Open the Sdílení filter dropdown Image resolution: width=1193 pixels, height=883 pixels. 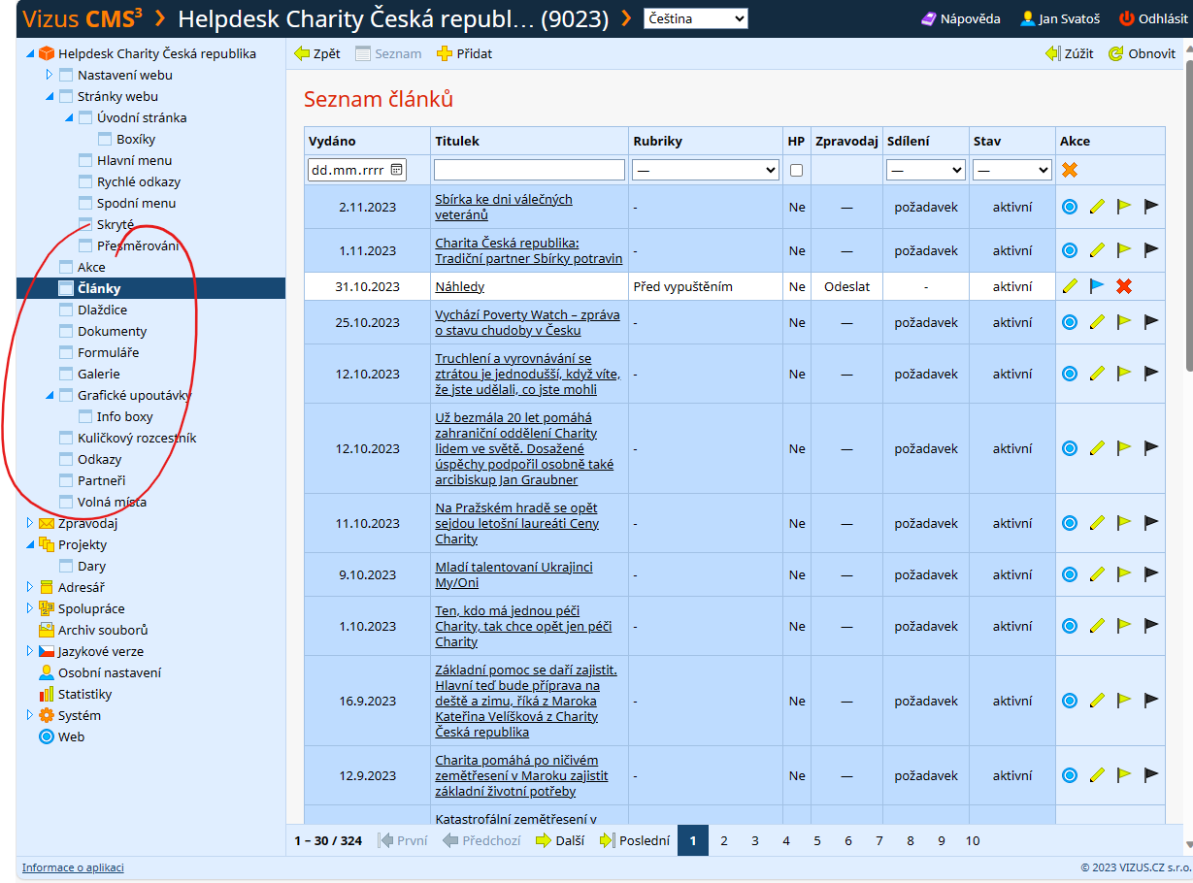coord(926,170)
